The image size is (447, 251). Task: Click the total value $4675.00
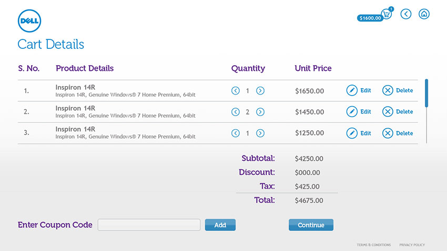[x=309, y=201]
